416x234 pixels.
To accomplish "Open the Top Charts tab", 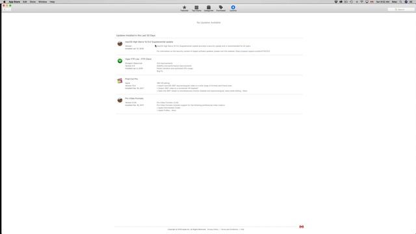I will [x=196, y=8].
